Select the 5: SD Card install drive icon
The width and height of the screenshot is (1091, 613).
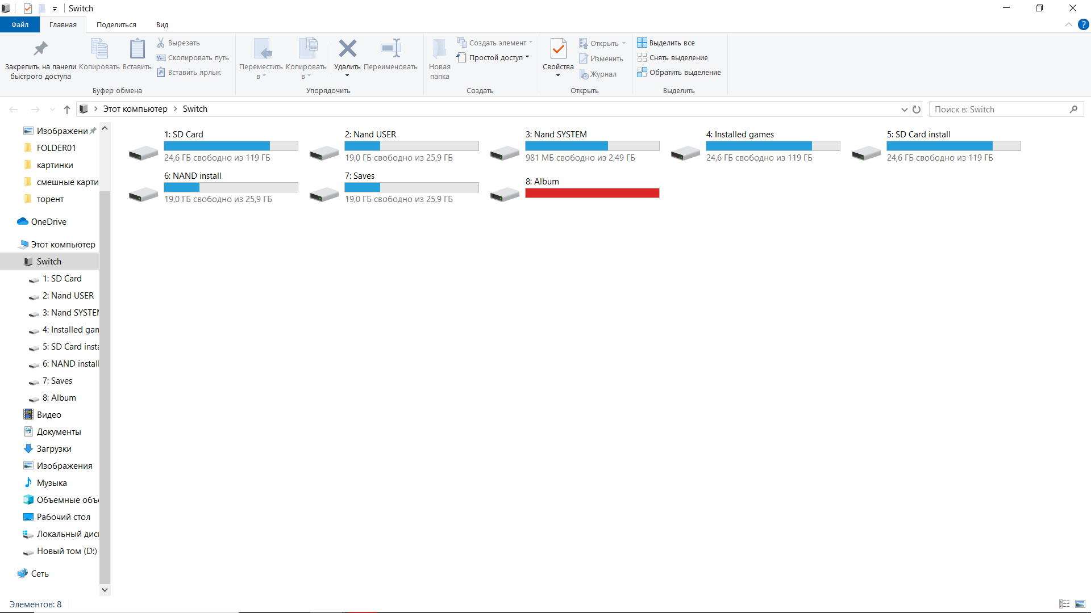tap(866, 153)
